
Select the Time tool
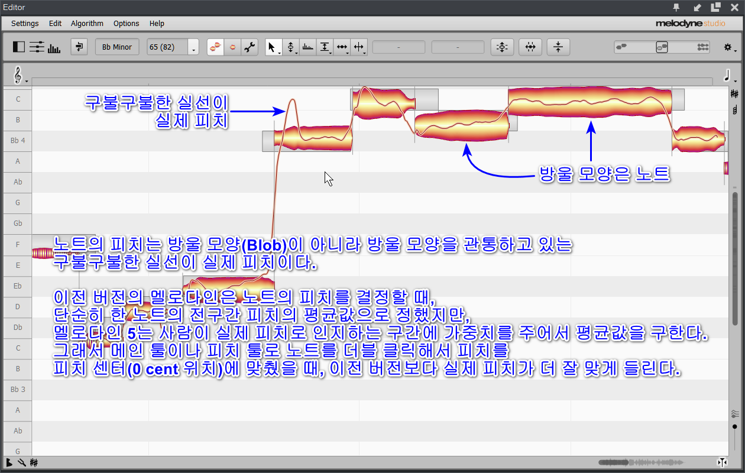coord(342,47)
